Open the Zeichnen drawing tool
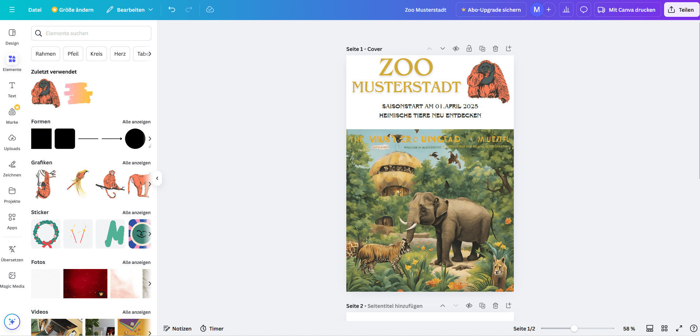The image size is (700, 336). pyautogui.click(x=12, y=168)
